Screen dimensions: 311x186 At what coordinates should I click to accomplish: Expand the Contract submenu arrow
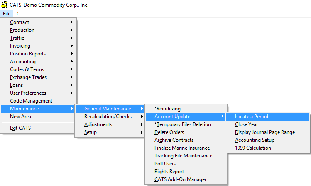coord(71,22)
